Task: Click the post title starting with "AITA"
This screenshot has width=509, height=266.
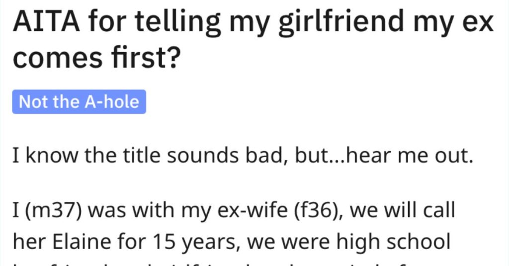Action: point(253,40)
